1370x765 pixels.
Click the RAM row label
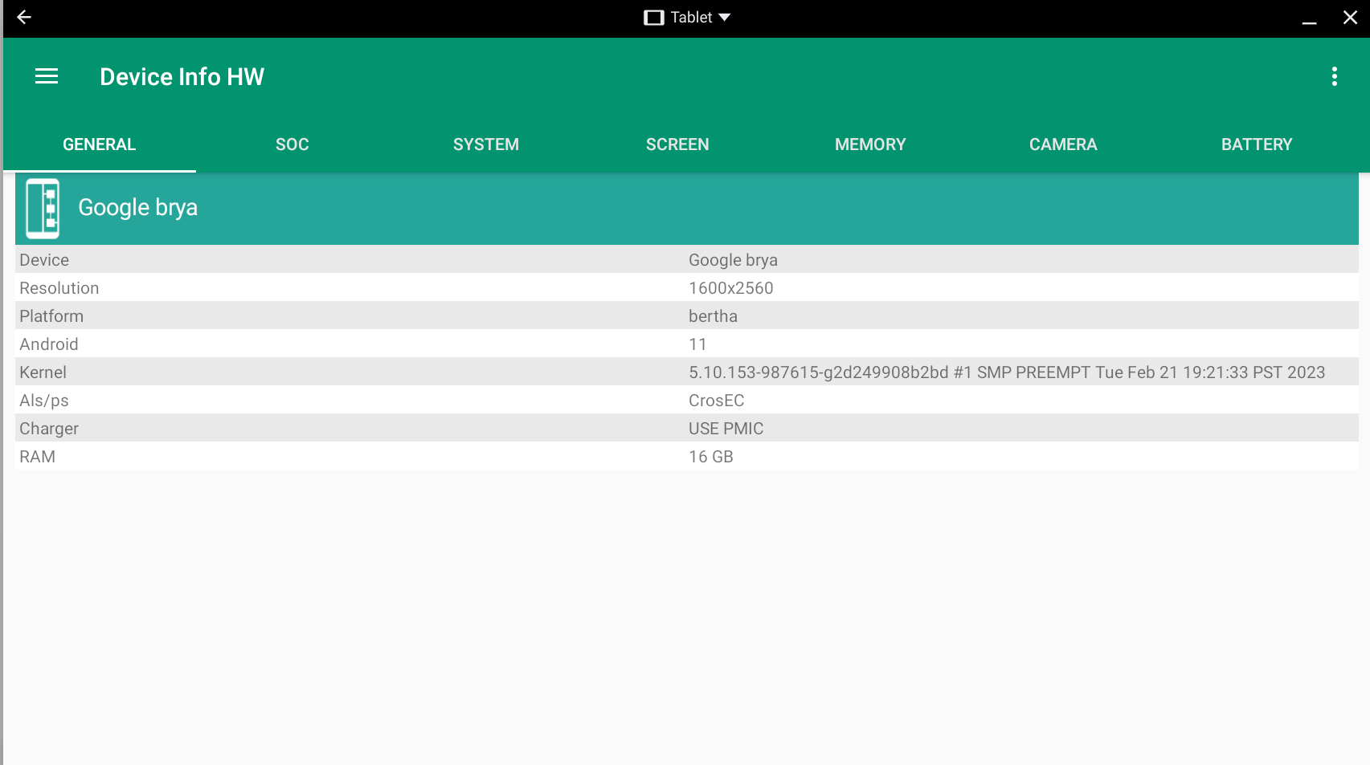38,457
